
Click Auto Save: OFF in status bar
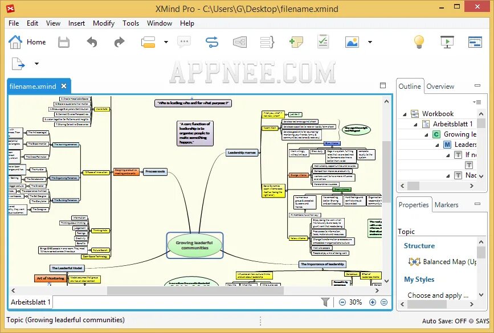click(444, 321)
